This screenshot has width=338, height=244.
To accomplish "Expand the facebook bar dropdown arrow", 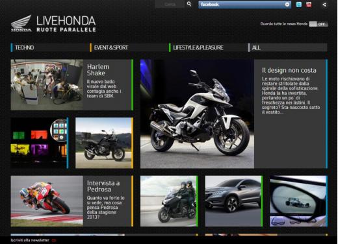I will (287, 5).
